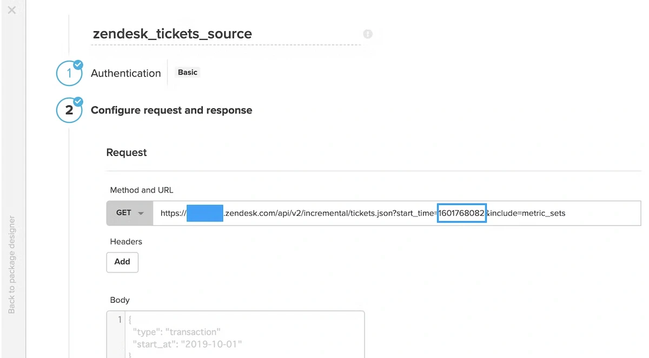Click the Headers label
The width and height of the screenshot is (649, 358).
pyautogui.click(x=126, y=242)
